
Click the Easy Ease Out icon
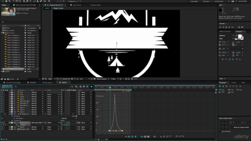click(x=183, y=137)
